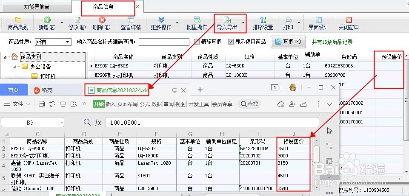
Task: Close the 商品信息20210324.xls tab
Action: click(183, 90)
